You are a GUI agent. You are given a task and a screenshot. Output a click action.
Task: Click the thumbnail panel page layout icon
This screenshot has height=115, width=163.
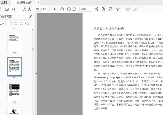[15, 23]
